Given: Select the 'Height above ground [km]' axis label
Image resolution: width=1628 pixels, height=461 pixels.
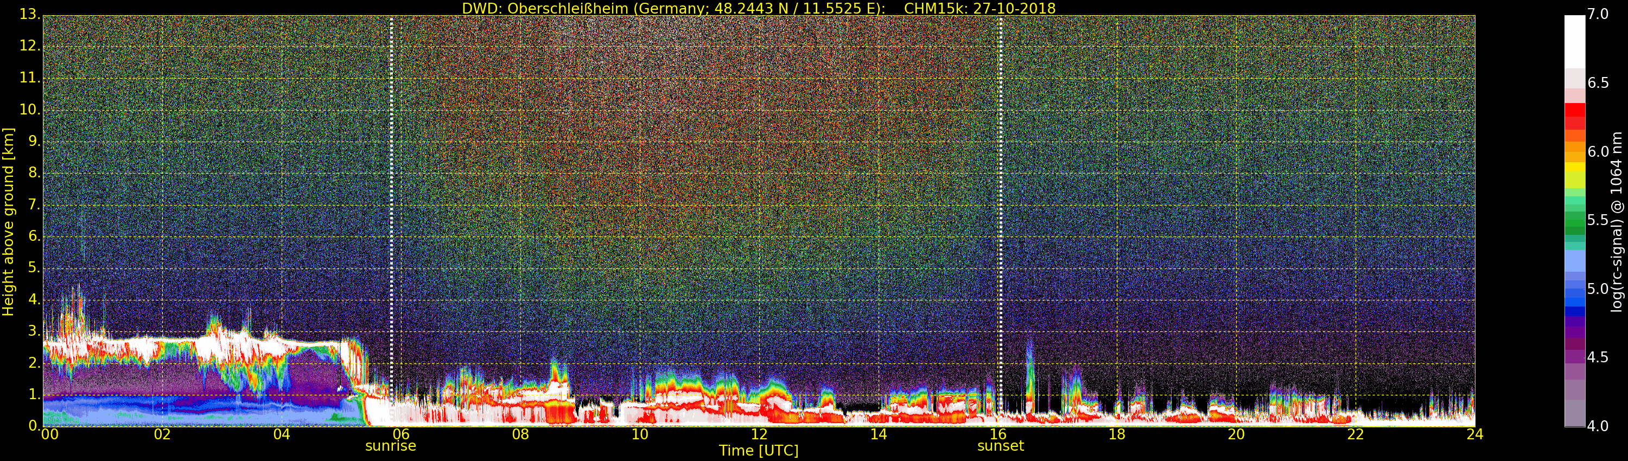Looking at the screenshot, I should pos(8,221).
